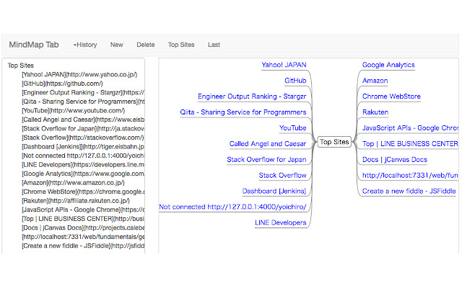Click [Rakuten] affiliate.rakuten editor line
Viewport: 462px width, 288px height.
point(76,201)
